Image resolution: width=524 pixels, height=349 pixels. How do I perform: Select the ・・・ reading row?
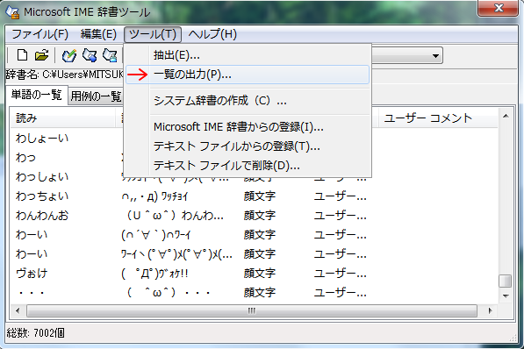(x=254, y=293)
